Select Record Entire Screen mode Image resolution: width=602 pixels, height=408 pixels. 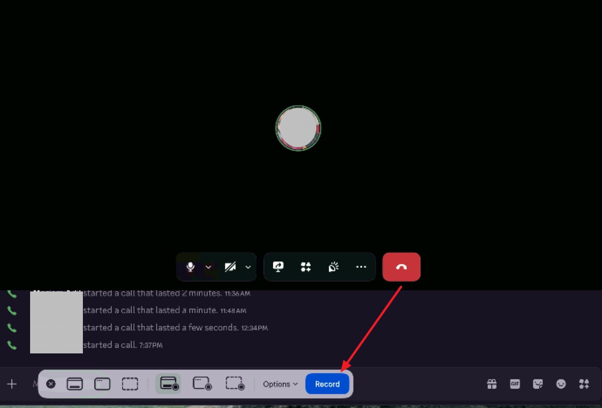(x=169, y=384)
